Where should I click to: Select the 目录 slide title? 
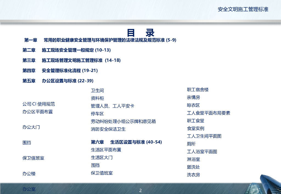(141, 33)
